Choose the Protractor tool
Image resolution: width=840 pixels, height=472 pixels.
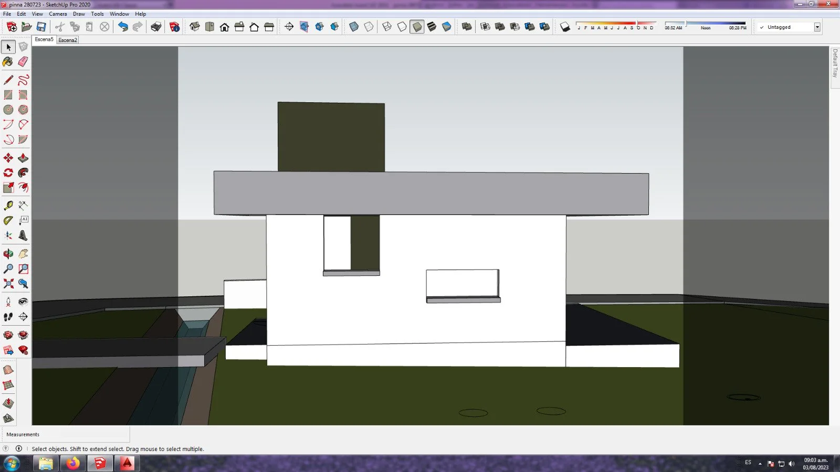8,220
